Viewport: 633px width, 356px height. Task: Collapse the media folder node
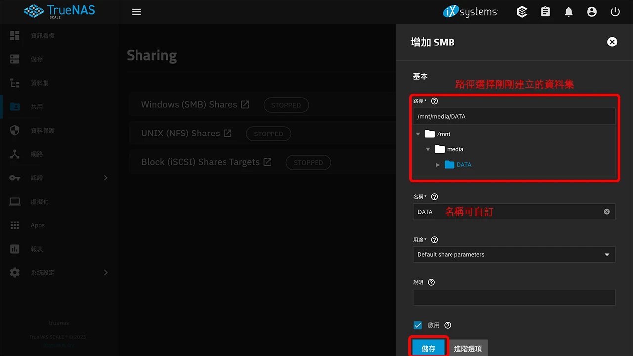428,149
